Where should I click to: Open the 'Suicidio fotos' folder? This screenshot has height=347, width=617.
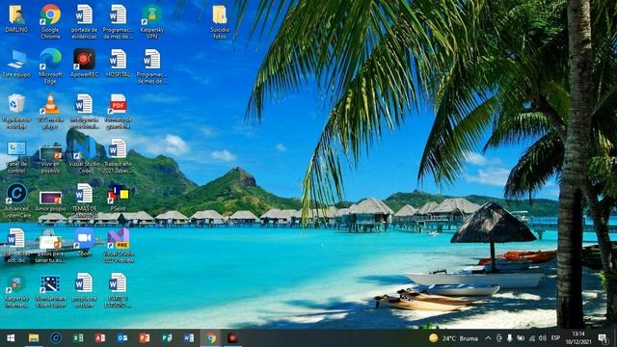pyautogui.click(x=220, y=21)
